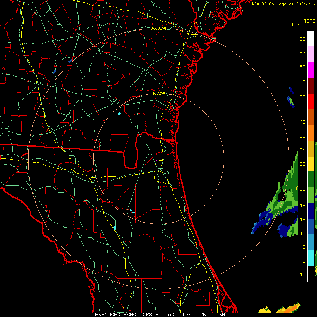Image resolution: width=317 pixels, height=317 pixels.
Task: Click the "38" scale label
Action: pyautogui.click(x=303, y=136)
